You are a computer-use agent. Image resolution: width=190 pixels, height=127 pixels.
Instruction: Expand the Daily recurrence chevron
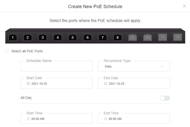pyautogui.click(x=162, y=66)
